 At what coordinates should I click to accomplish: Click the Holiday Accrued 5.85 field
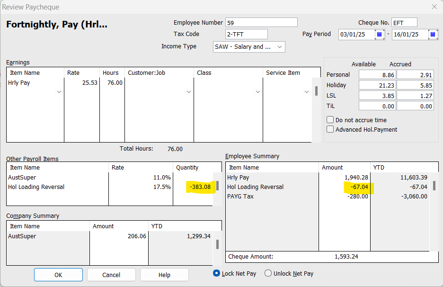[x=415, y=85]
